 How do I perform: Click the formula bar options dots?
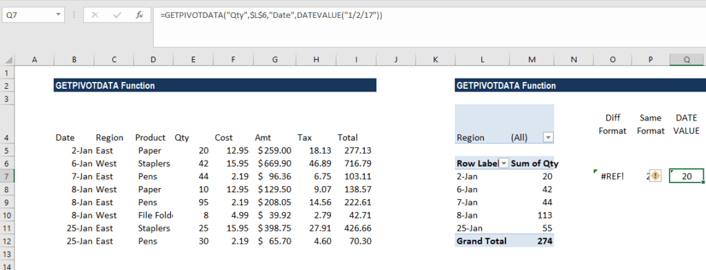coord(73,15)
